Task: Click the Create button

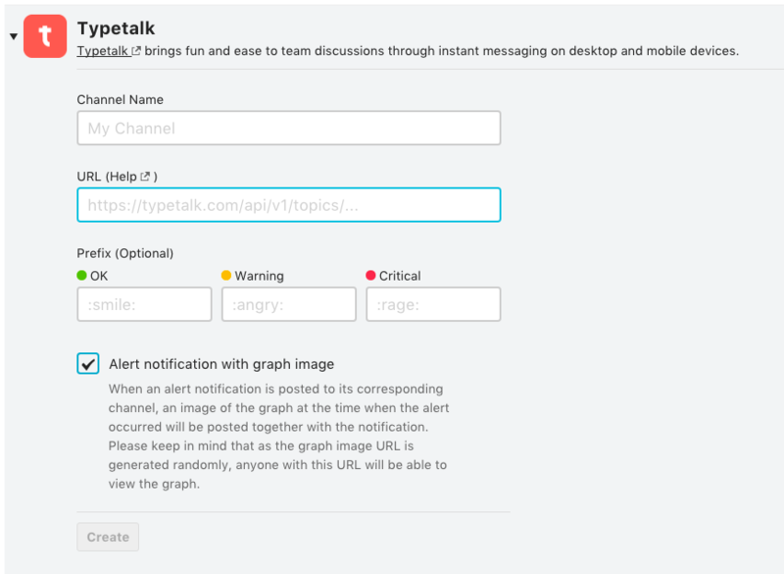Action: pos(108,537)
